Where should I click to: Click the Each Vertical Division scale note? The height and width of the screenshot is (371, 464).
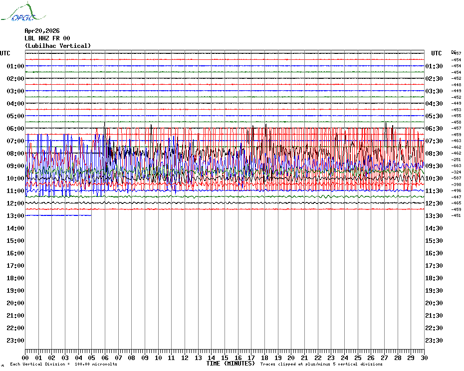pyautogui.click(x=63, y=365)
